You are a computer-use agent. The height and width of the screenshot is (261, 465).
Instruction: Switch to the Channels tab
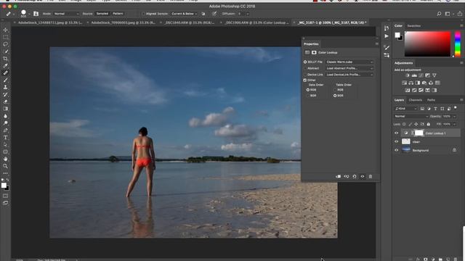[416, 100]
